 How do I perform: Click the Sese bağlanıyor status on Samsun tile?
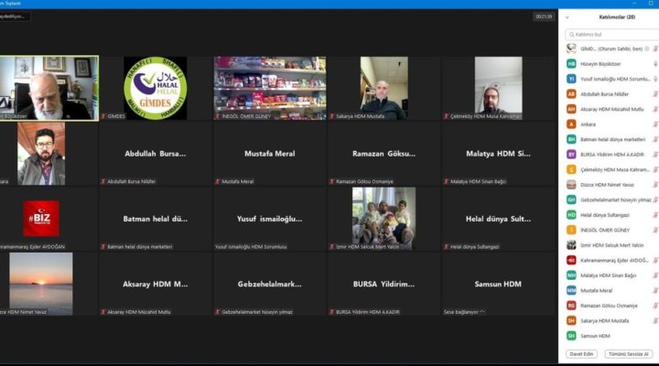click(x=464, y=312)
